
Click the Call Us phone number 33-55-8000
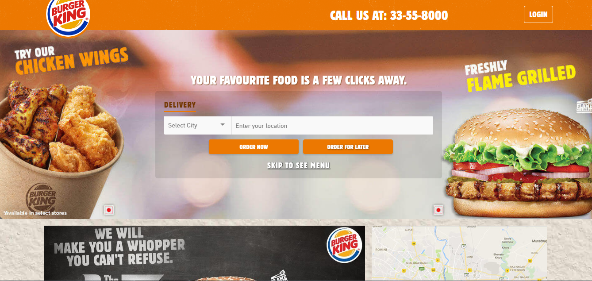pos(419,15)
